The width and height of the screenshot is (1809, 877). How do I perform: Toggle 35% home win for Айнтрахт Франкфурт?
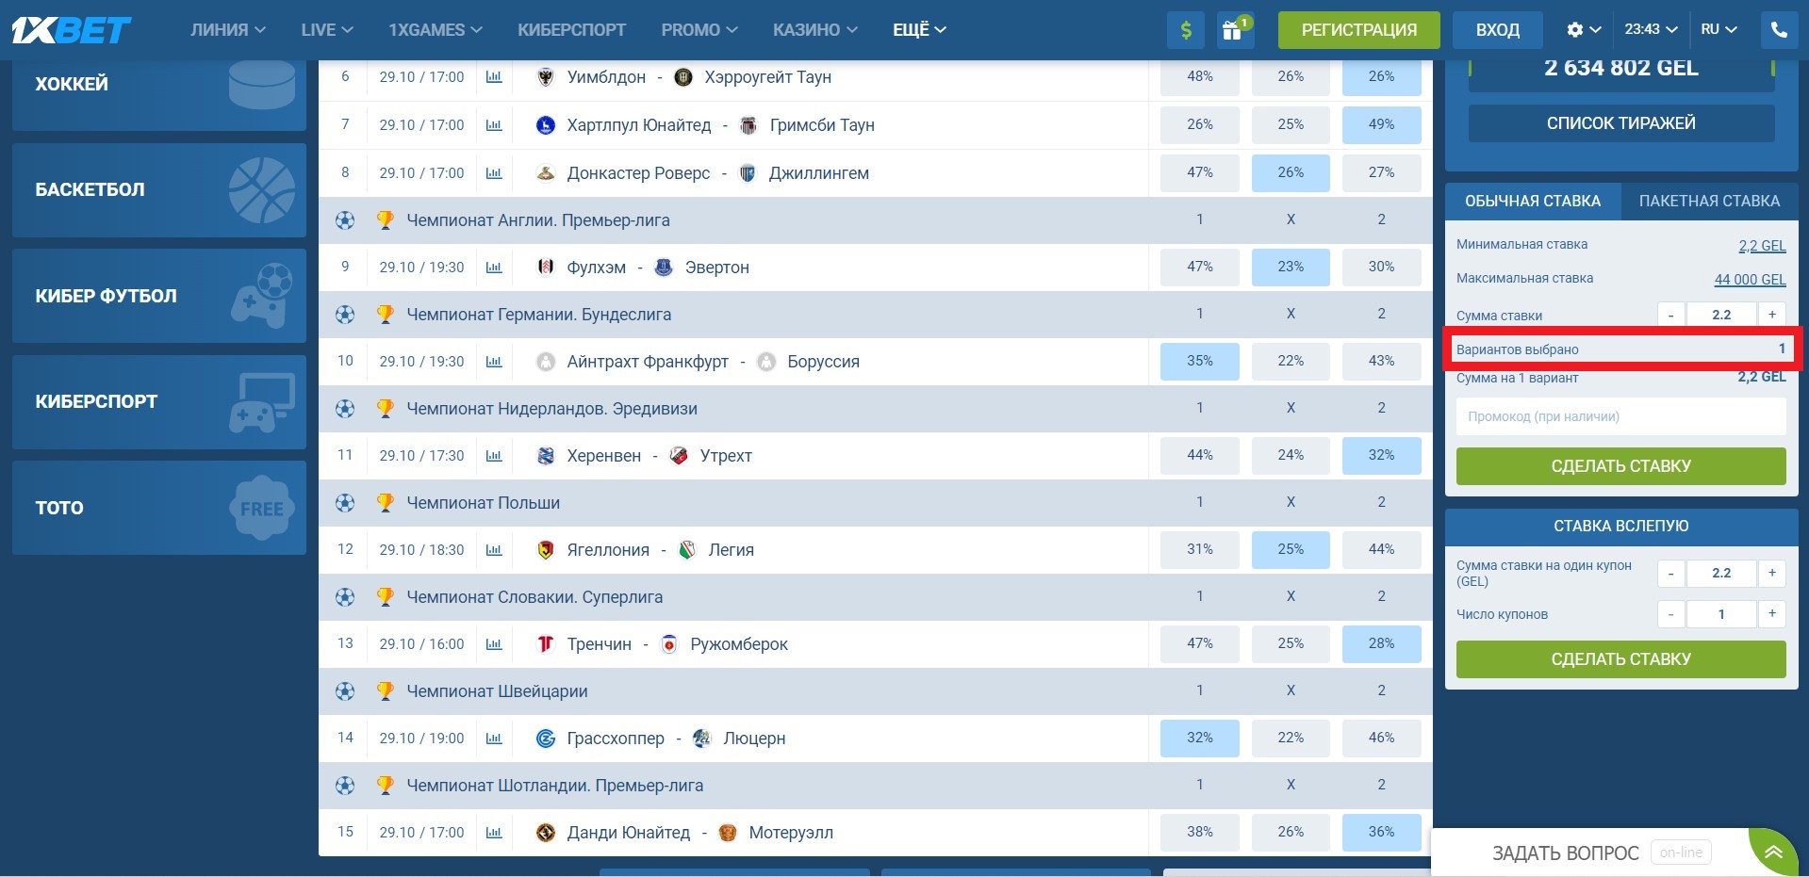click(1200, 361)
